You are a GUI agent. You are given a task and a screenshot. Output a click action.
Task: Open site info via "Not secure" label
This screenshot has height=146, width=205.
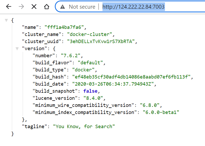(x=82, y=7)
